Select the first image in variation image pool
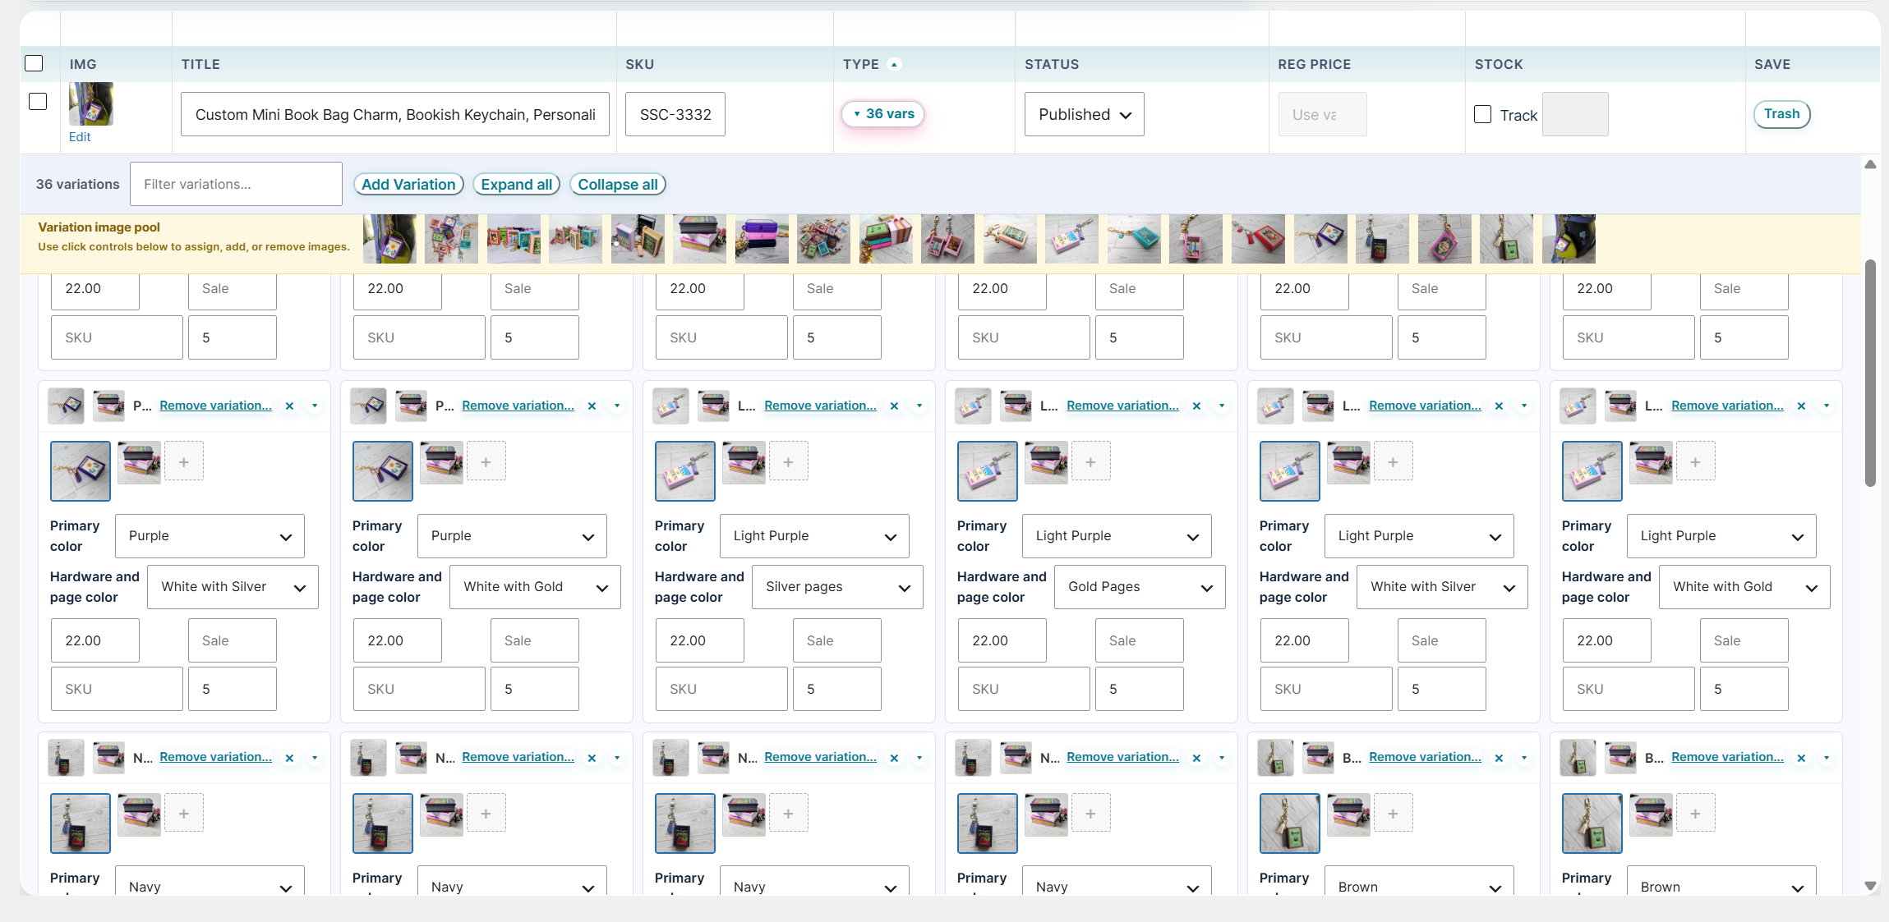This screenshot has height=922, width=1889. point(389,239)
